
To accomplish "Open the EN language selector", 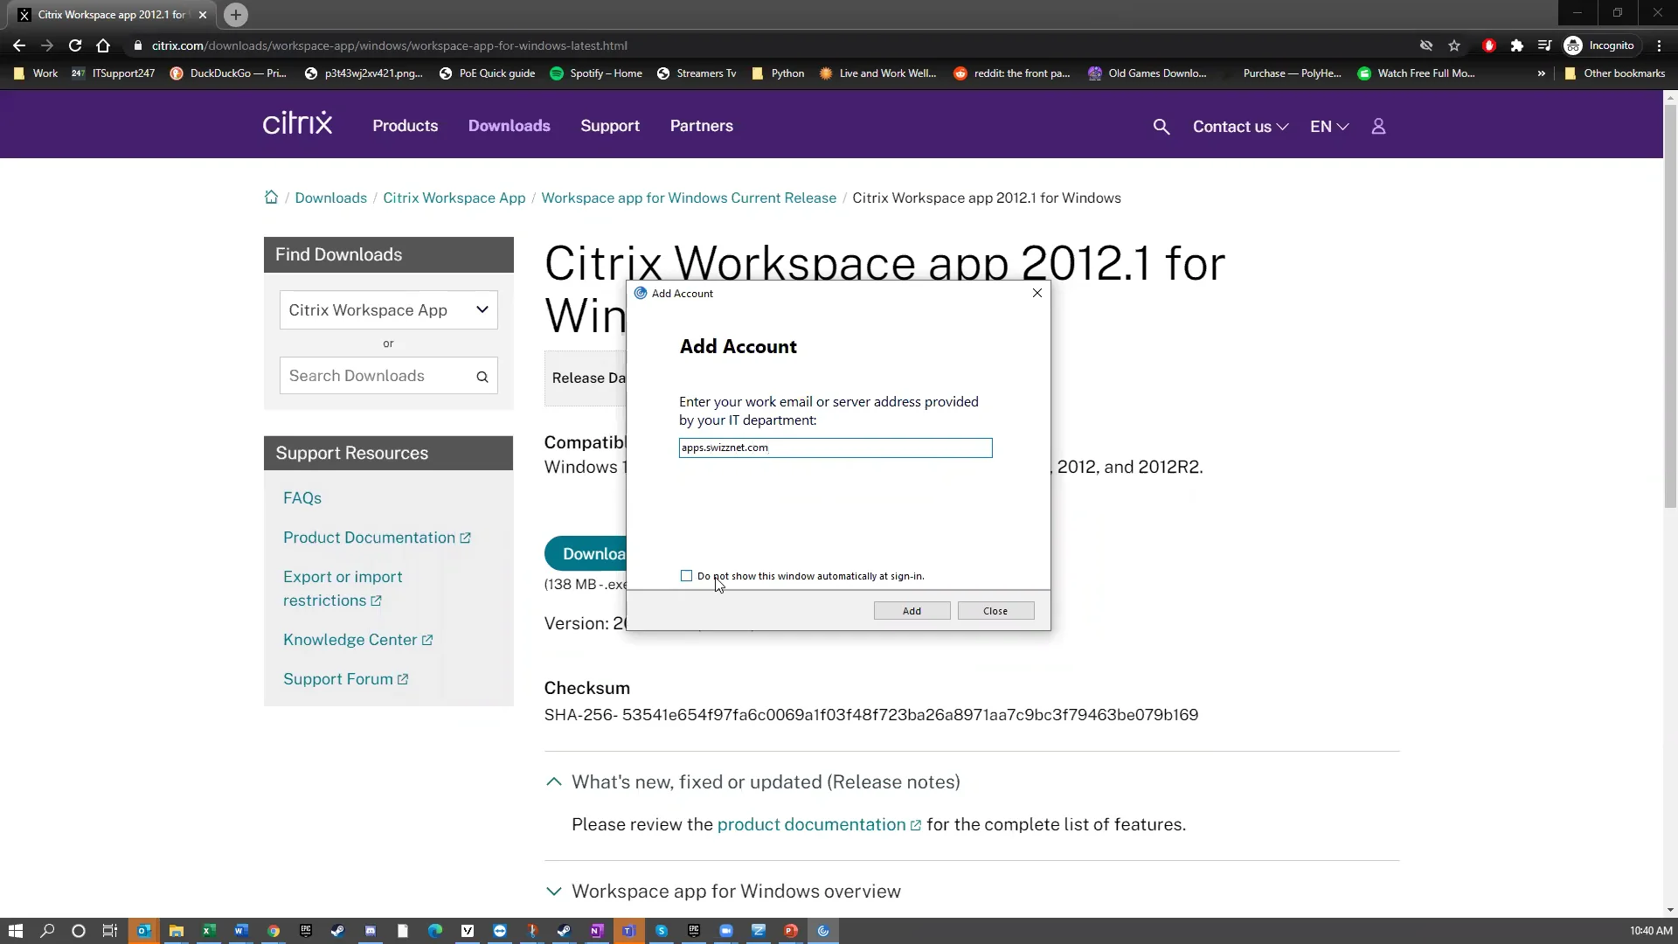I will tap(1329, 127).
